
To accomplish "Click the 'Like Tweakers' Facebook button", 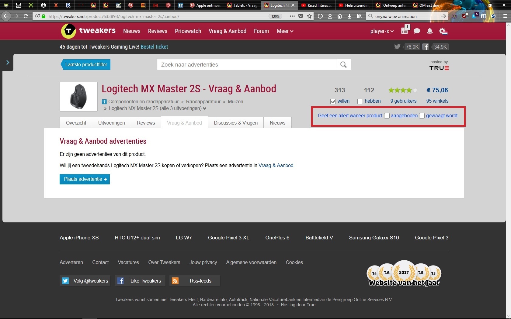I will coord(140,281).
